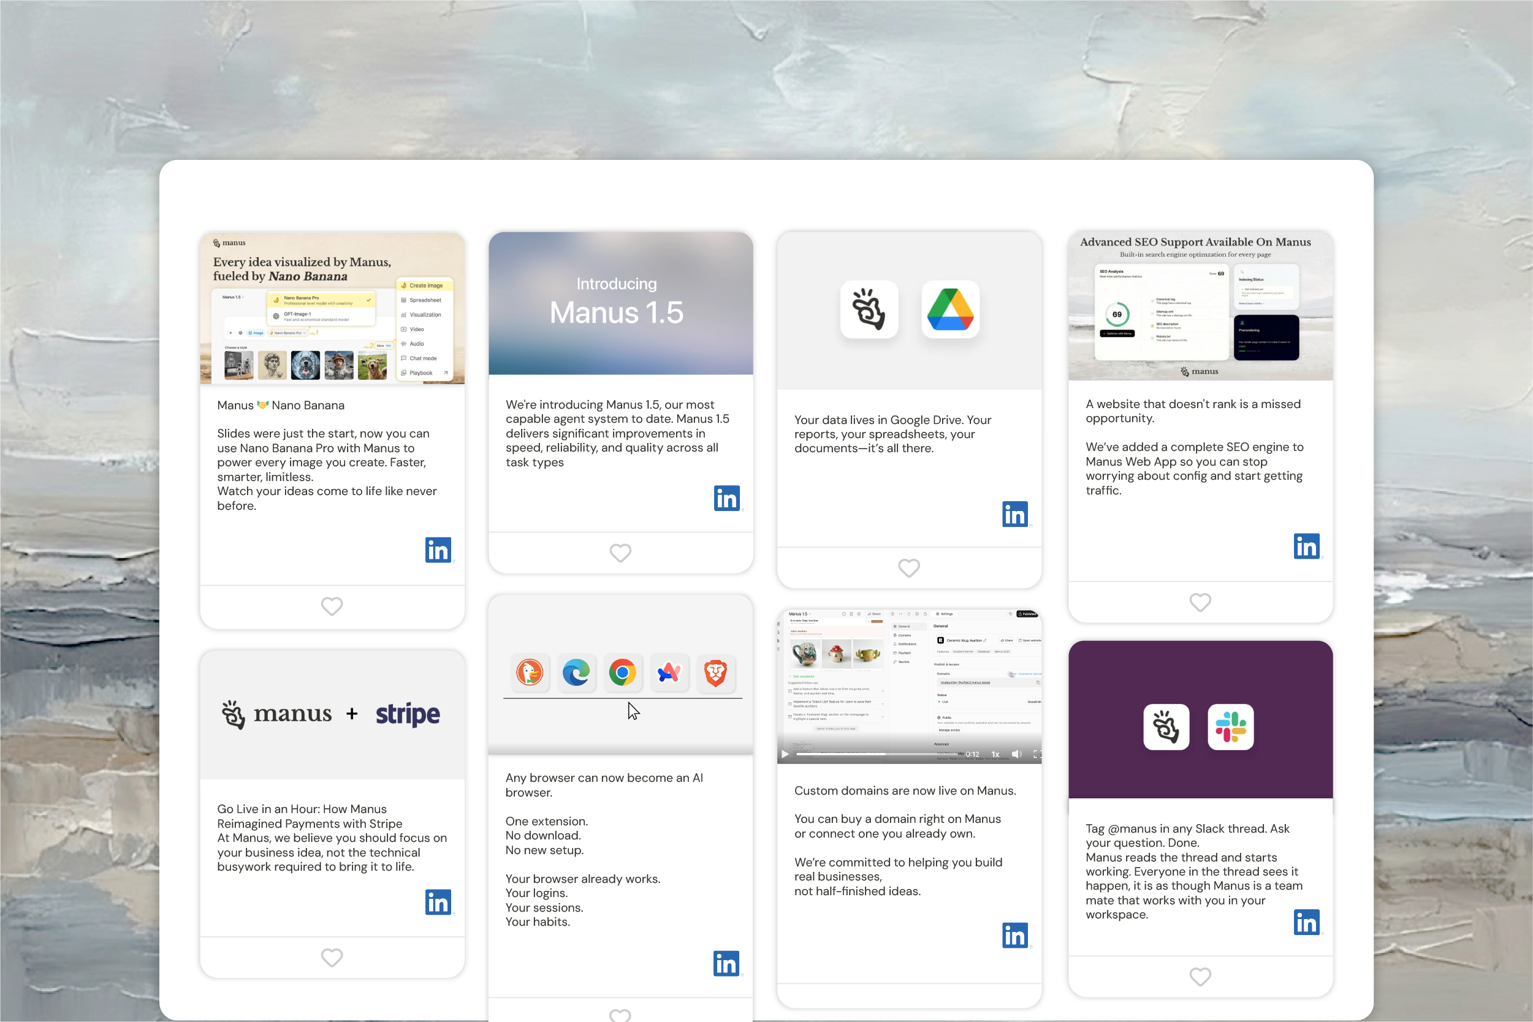Open the LinkedIn icon on Nano Banana card
This screenshot has height=1022, width=1533.
point(438,550)
